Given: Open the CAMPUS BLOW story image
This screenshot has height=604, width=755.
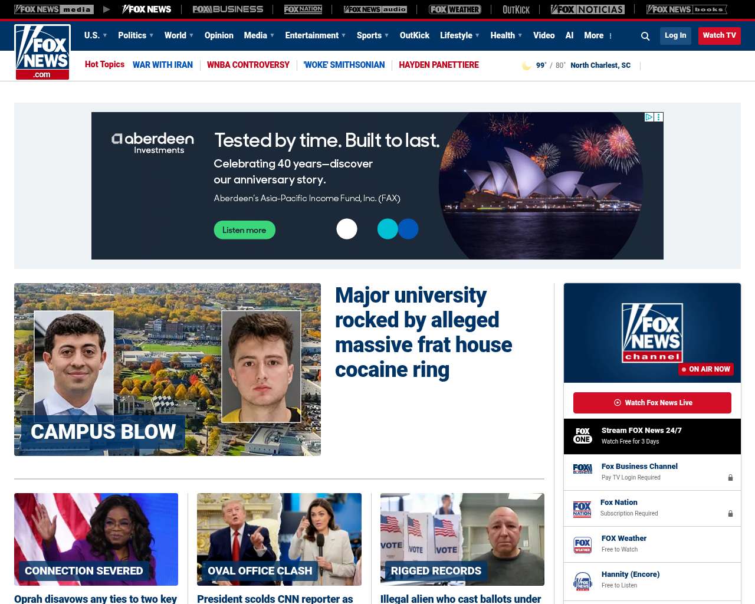Looking at the screenshot, I should [x=168, y=369].
